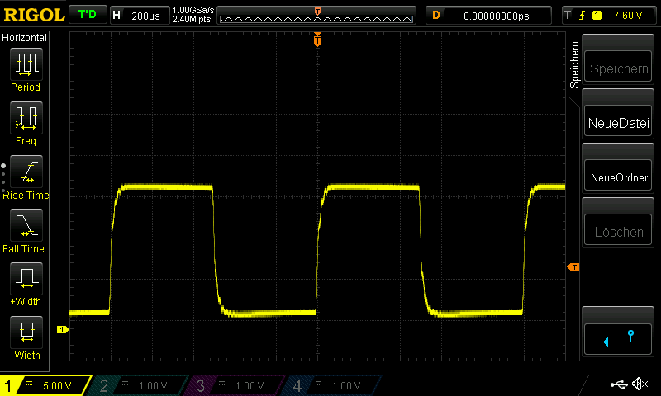Click the orange trigger level marker

click(572, 266)
